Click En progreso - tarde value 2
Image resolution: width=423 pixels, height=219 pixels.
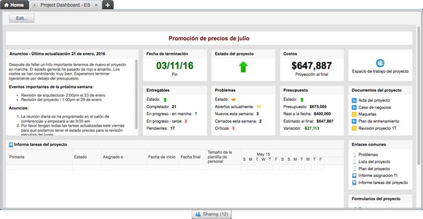coord(186,121)
